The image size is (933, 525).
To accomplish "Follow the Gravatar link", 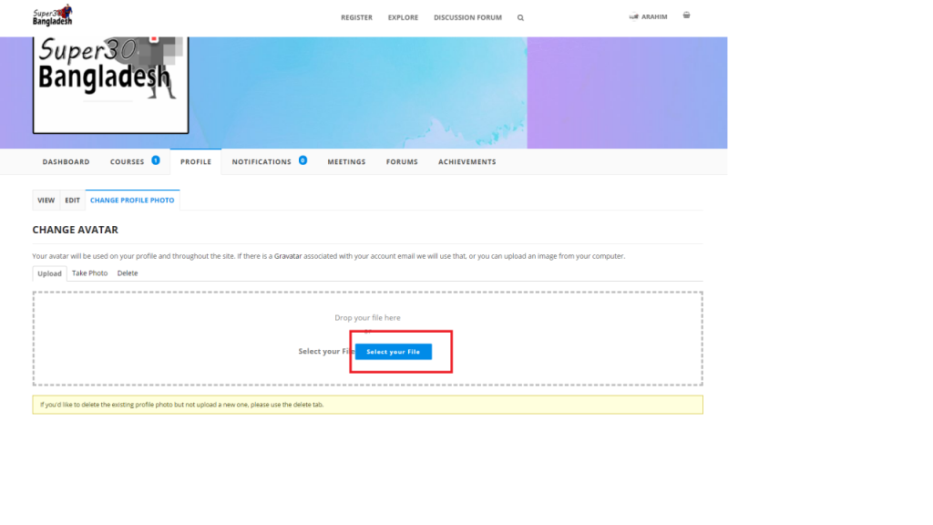I will [288, 256].
